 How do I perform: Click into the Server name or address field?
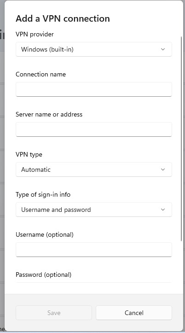pos(94,129)
